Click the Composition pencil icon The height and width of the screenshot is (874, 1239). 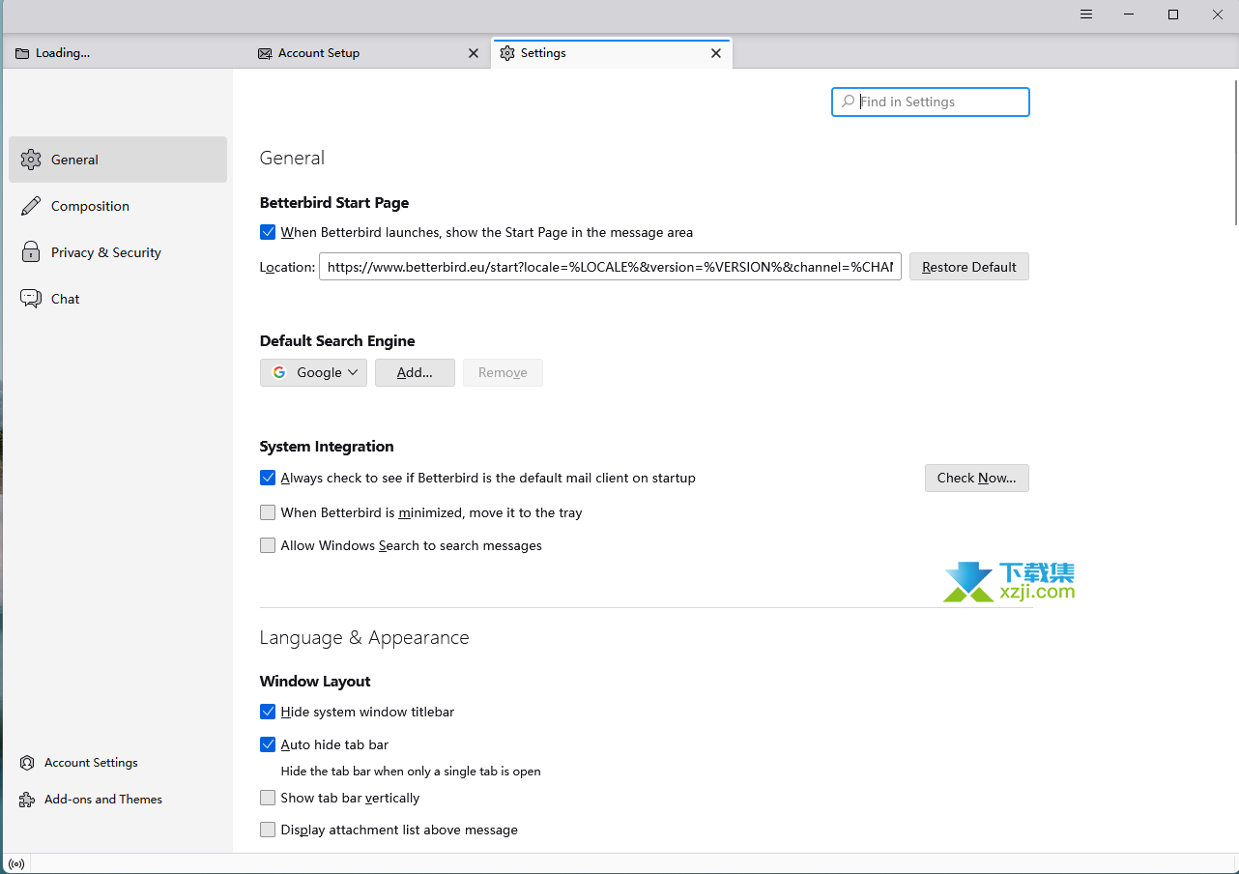pyautogui.click(x=31, y=206)
